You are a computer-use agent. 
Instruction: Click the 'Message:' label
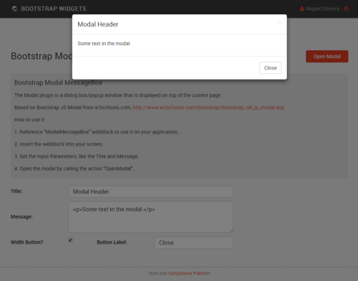[21, 216]
